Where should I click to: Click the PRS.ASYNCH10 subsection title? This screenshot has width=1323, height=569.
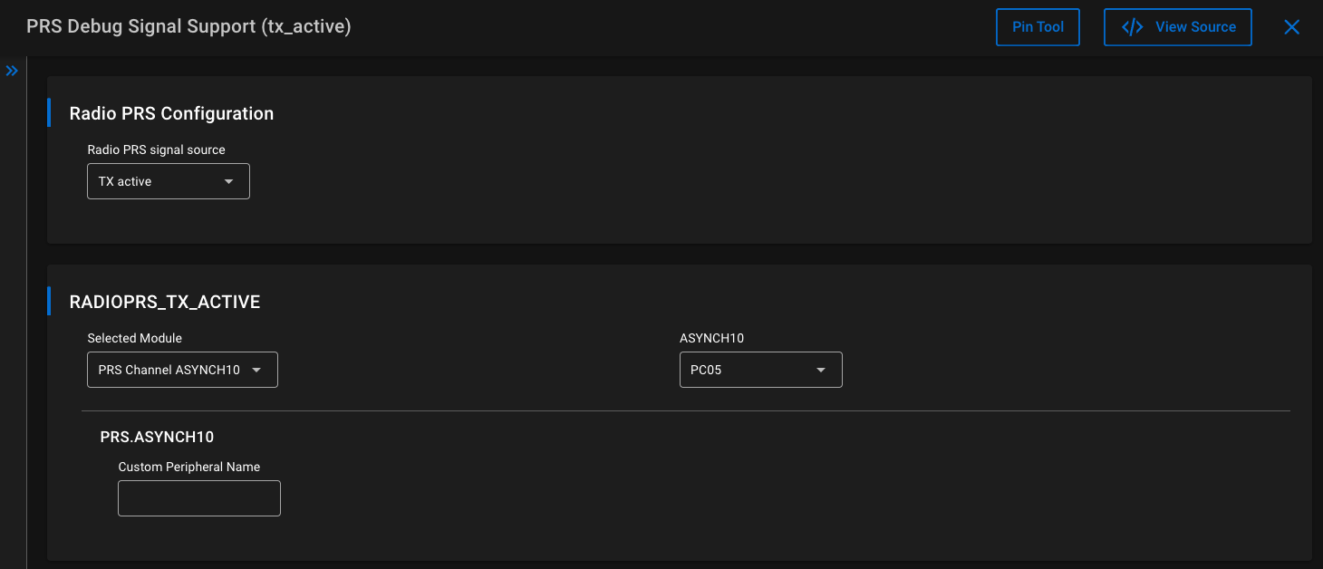pos(157,437)
